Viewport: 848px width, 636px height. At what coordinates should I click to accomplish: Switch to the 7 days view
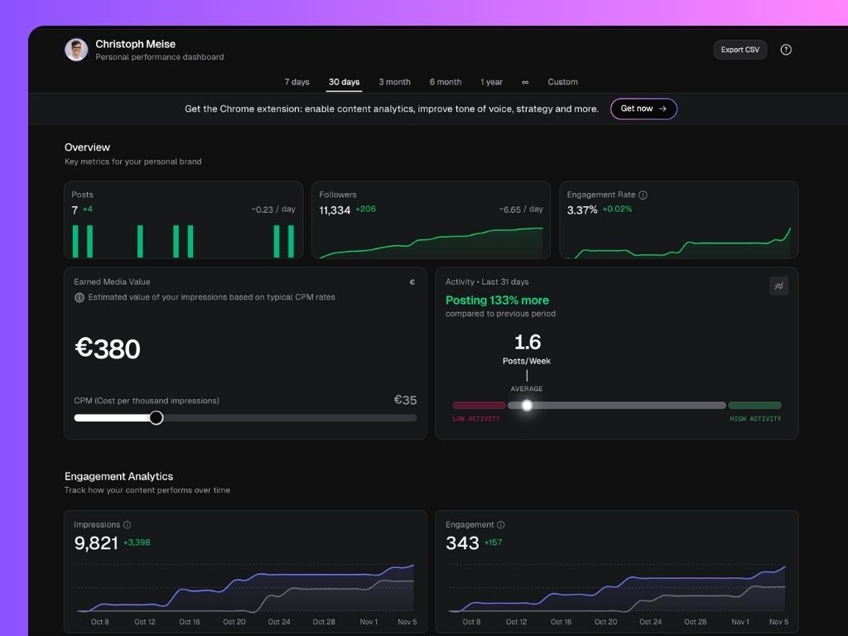(296, 81)
